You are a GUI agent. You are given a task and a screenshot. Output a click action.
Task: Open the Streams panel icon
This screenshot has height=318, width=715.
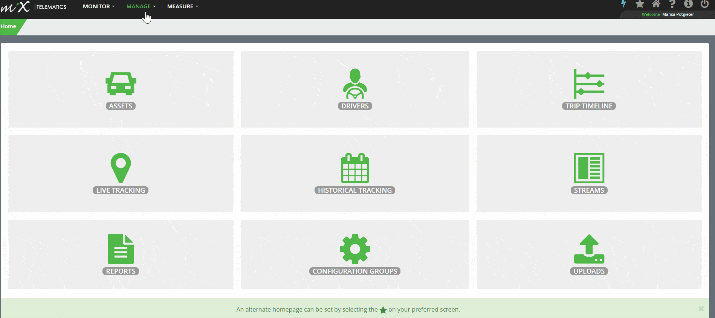pyautogui.click(x=589, y=168)
